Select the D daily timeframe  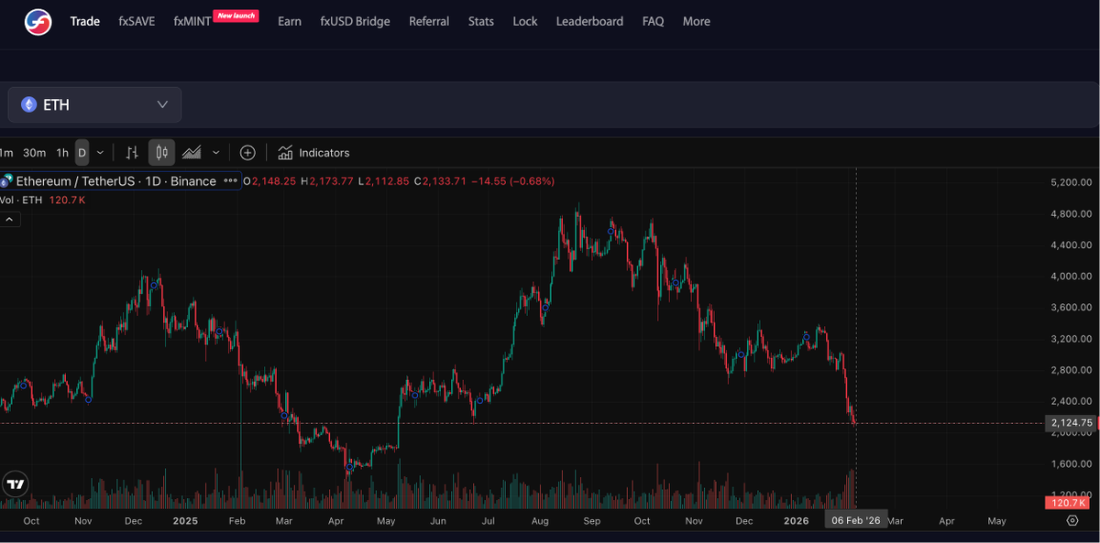point(82,153)
